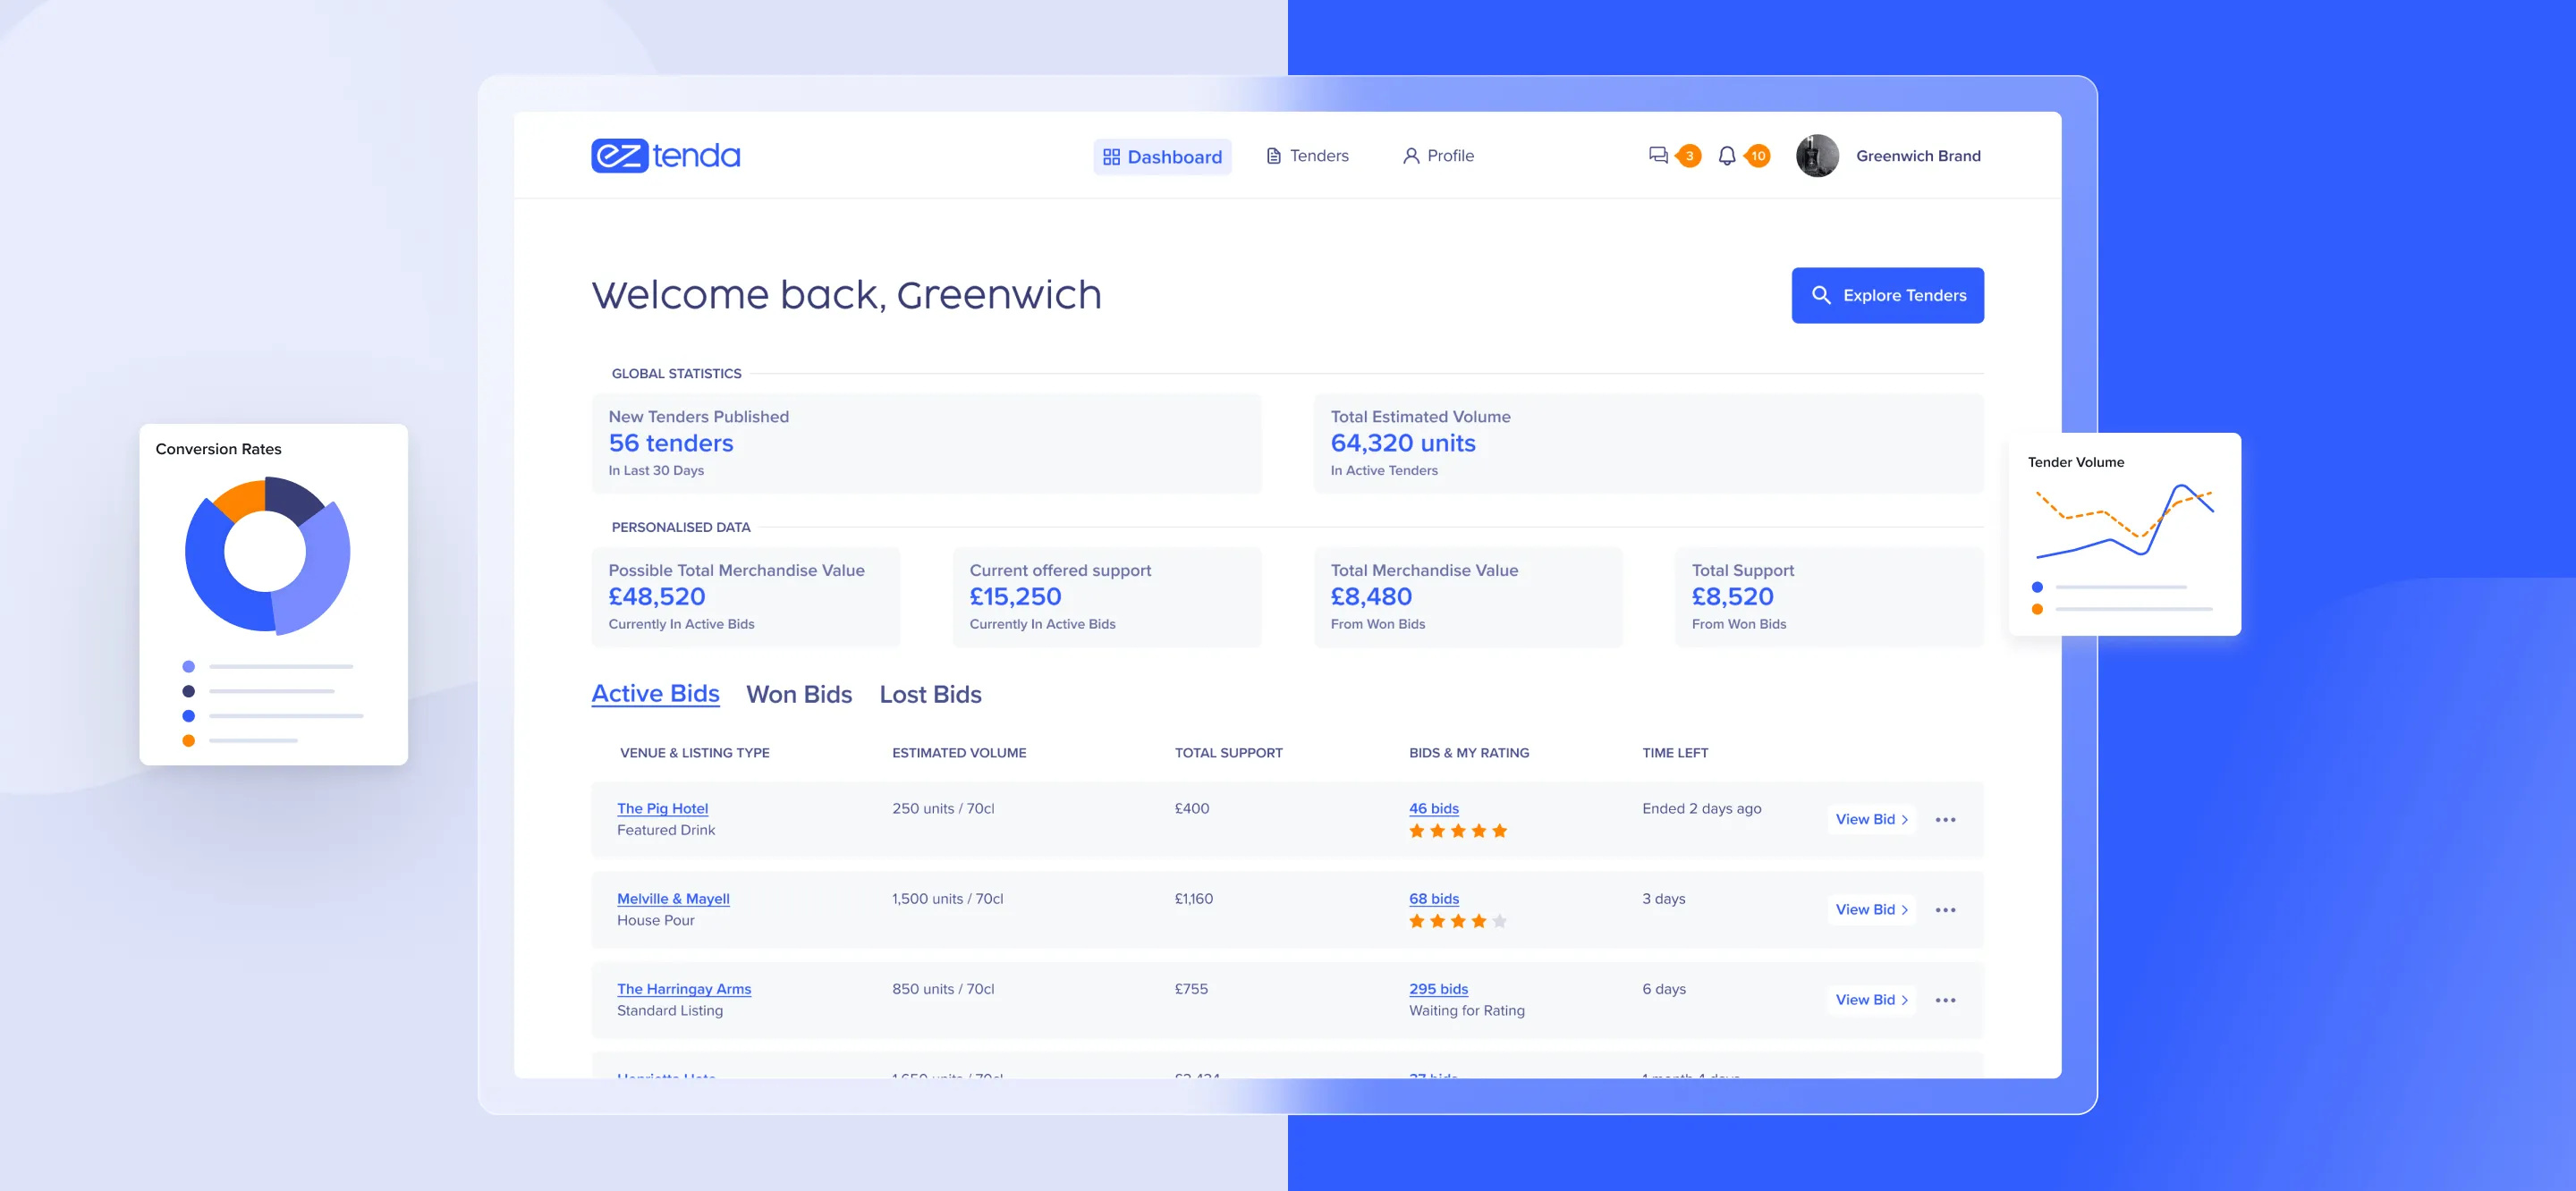The image size is (2576, 1191).
Task: Click the five-star rating for Pig Hotel
Action: 1457,831
